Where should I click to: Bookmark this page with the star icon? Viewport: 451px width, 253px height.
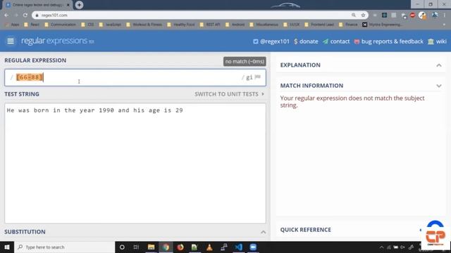pyautogui.click(x=363, y=15)
